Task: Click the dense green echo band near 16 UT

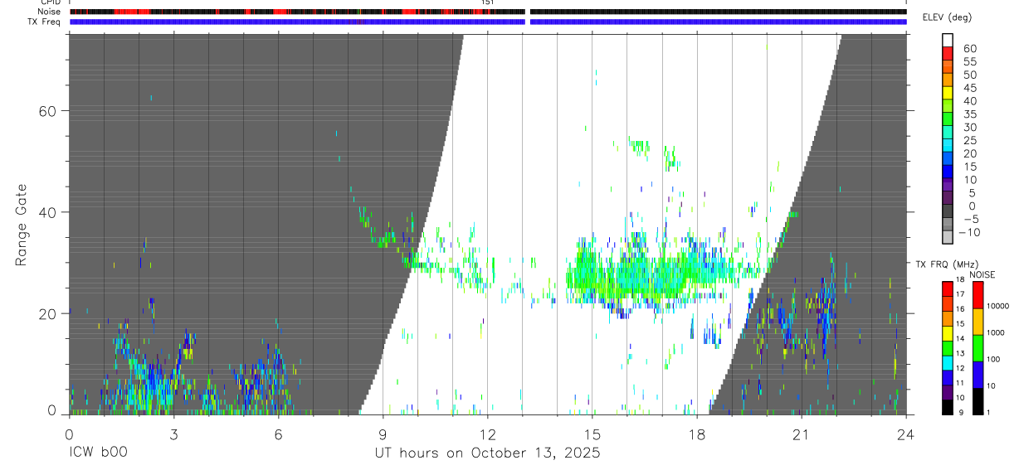Action: pos(639,275)
